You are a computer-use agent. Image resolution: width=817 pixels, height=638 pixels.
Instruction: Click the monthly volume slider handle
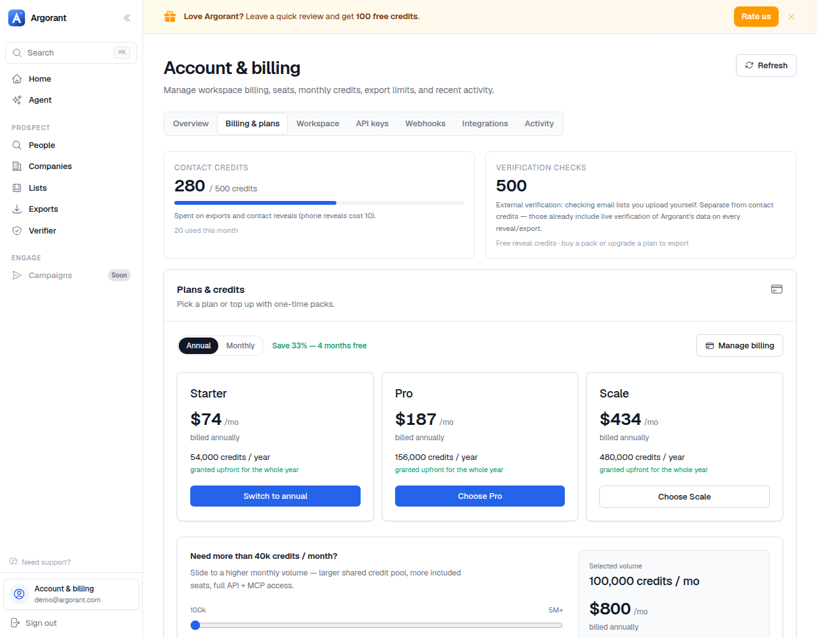[195, 625]
